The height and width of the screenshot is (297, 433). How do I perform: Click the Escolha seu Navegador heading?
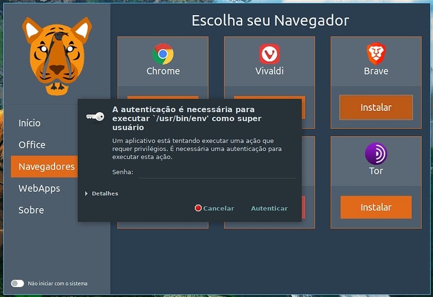tap(270, 21)
